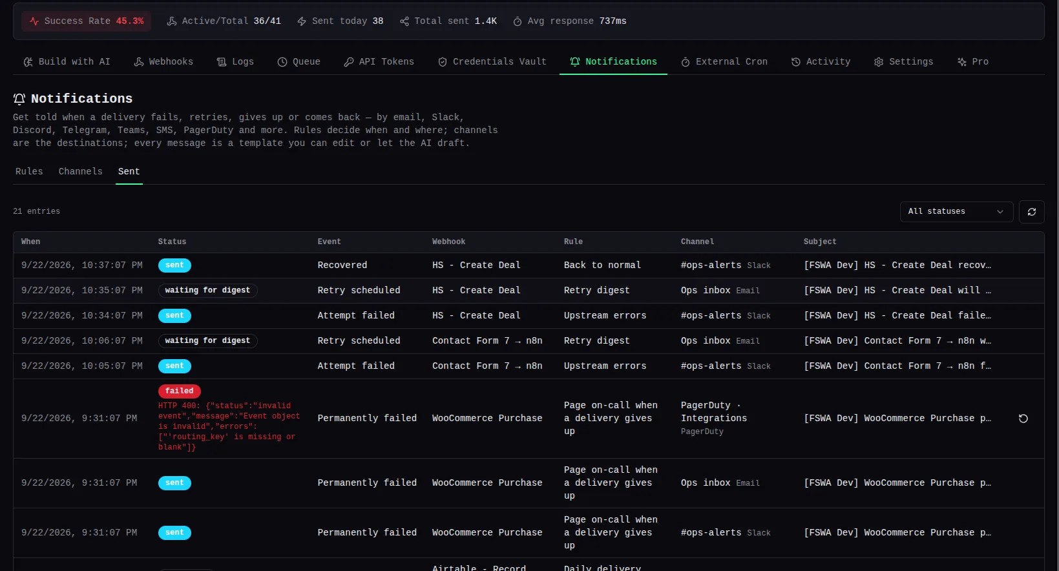This screenshot has width=1059, height=571.
Task: Open the Logs tab
Action: click(x=236, y=62)
